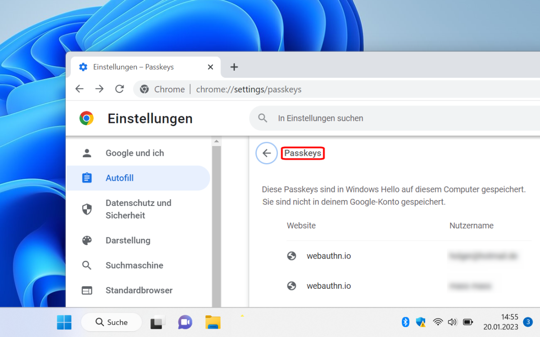Open a new tab with the plus button
This screenshot has width=540, height=337.
pos(234,67)
